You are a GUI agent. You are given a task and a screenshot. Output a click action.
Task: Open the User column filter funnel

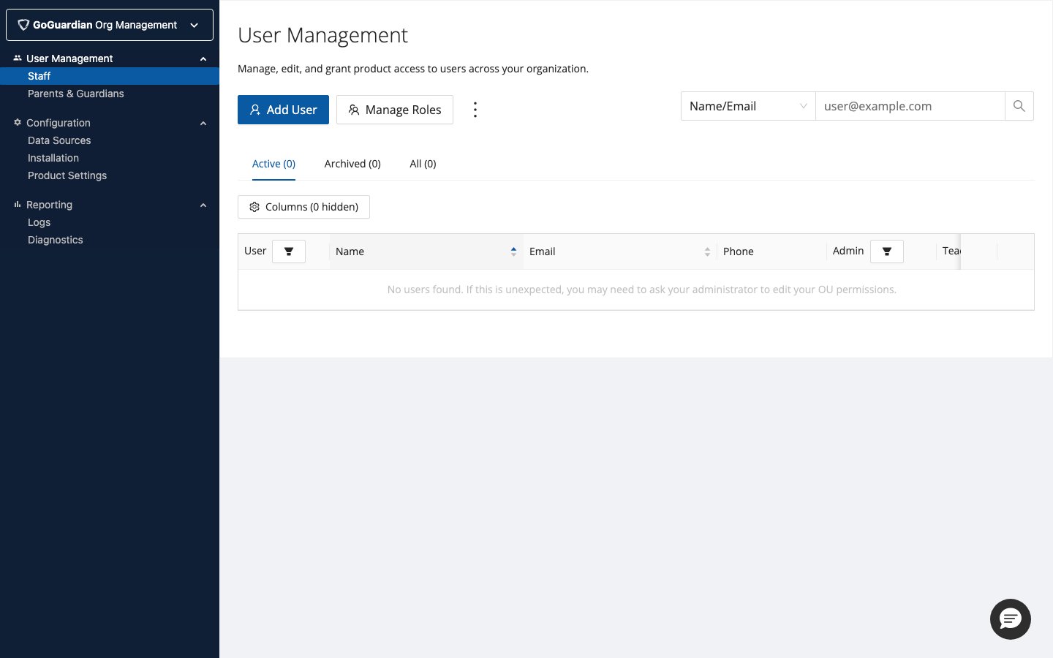(x=289, y=252)
